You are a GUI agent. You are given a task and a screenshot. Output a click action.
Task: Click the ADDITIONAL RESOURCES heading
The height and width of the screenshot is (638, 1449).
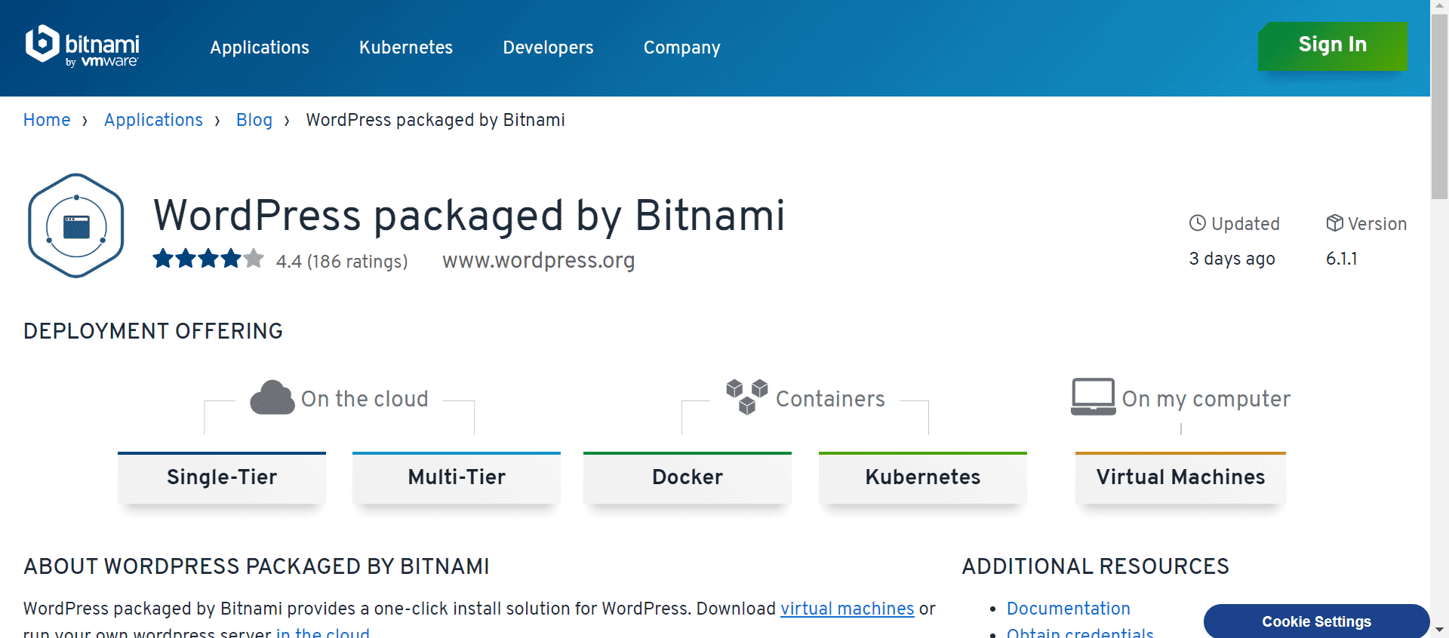coord(1095,566)
